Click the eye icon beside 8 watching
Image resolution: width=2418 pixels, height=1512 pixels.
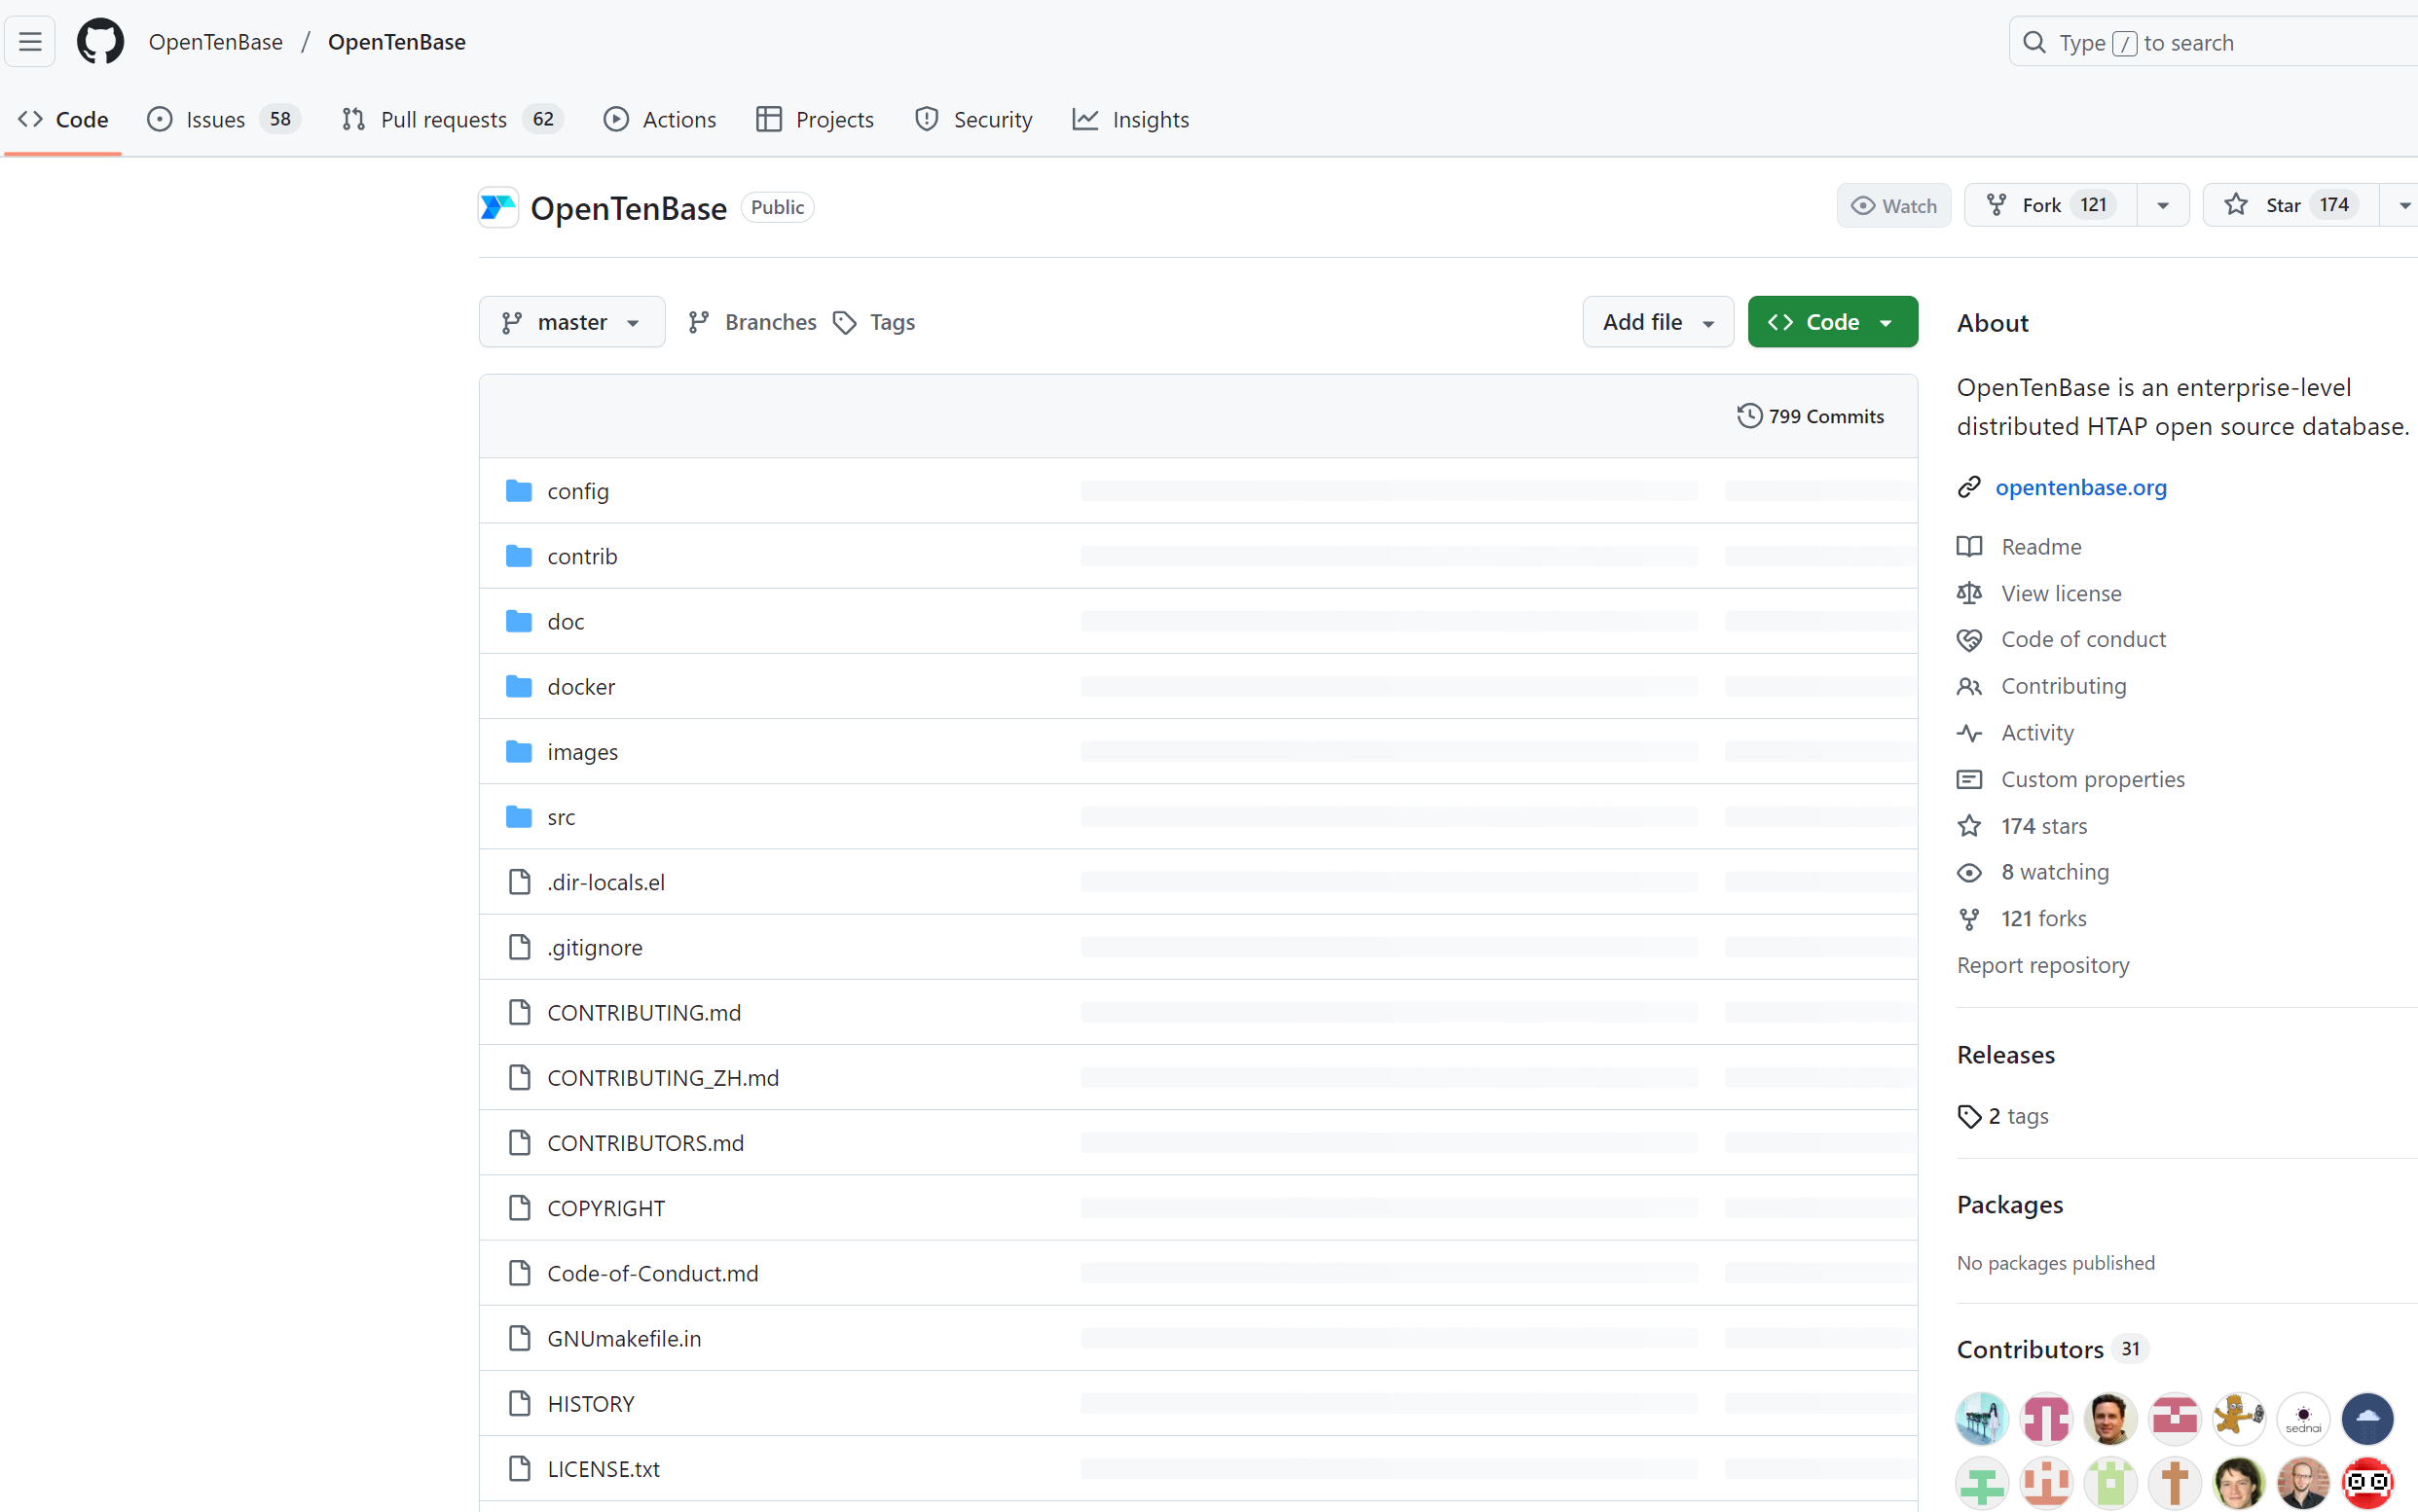[1969, 873]
